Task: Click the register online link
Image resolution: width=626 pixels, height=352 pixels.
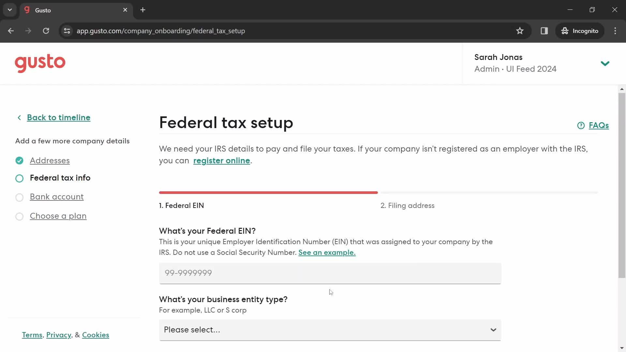Action: (x=221, y=160)
